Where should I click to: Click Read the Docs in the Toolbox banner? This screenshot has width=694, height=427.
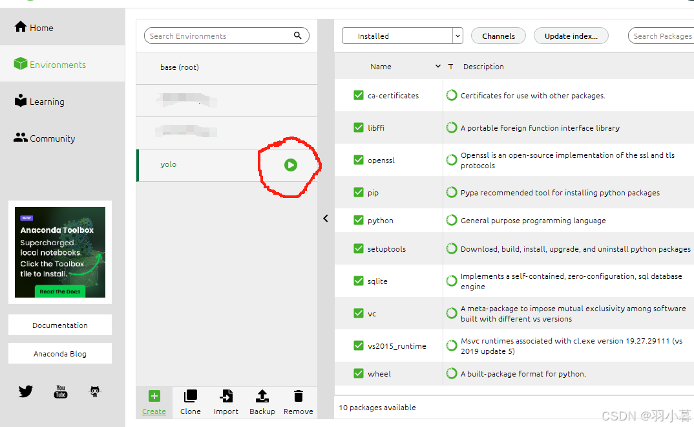pyautogui.click(x=59, y=291)
